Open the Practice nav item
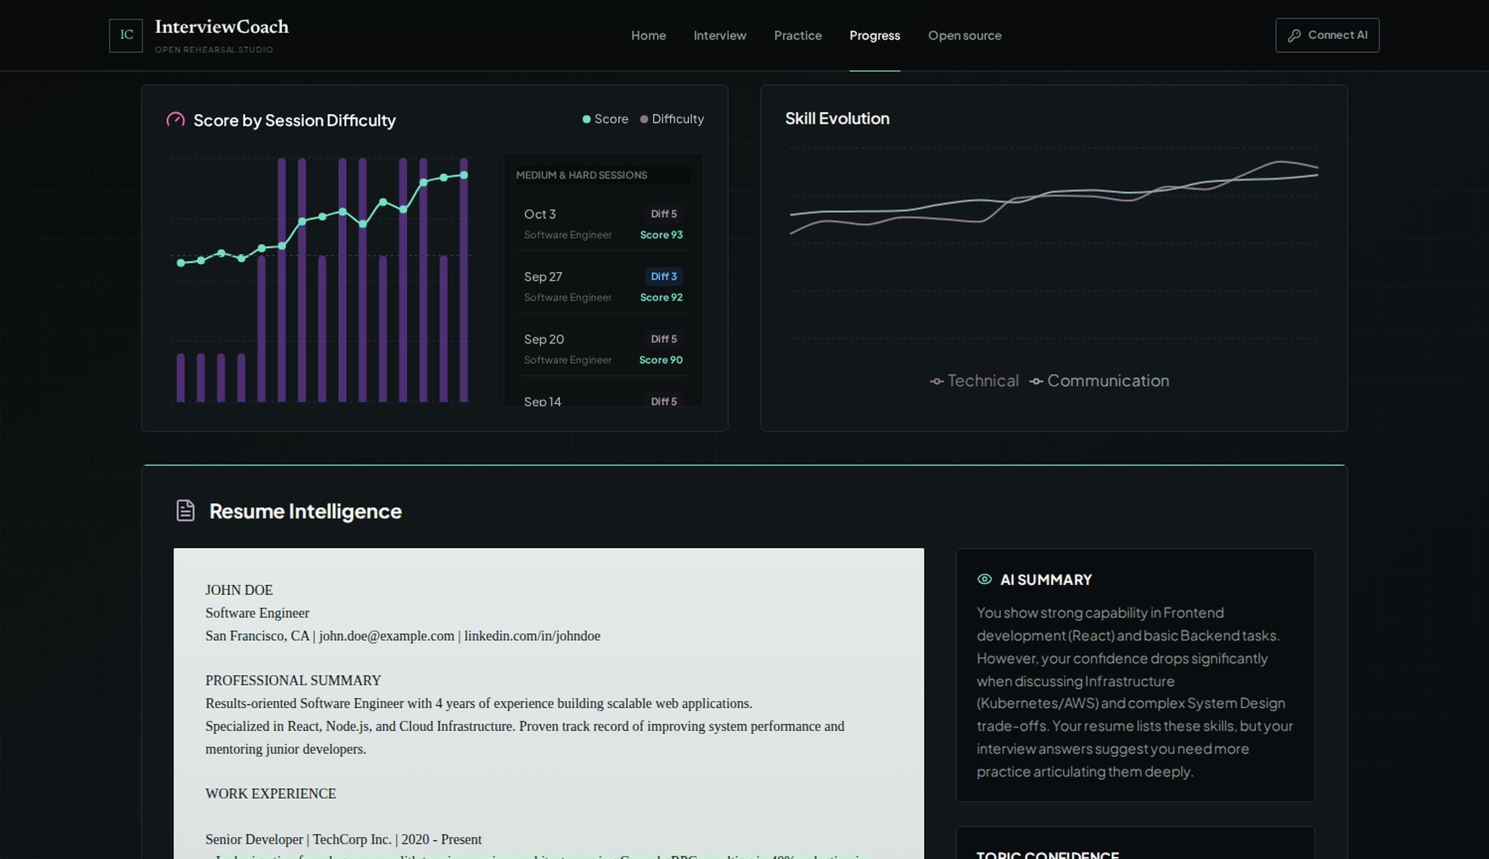The height and width of the screenshot is (859, 1489). (798, 35)
